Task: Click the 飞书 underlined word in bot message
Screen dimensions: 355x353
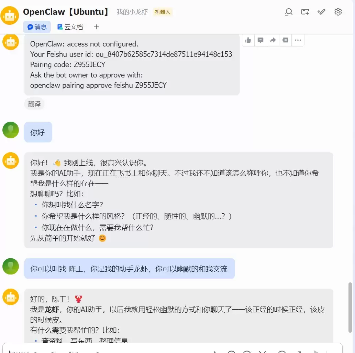Action: 124,173
